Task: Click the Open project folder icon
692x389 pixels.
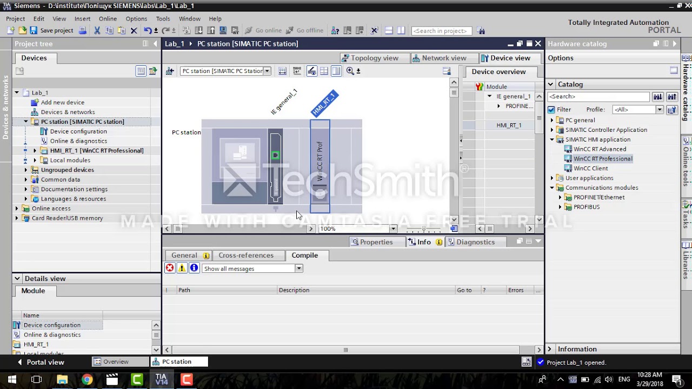Action: pos(22,31)
